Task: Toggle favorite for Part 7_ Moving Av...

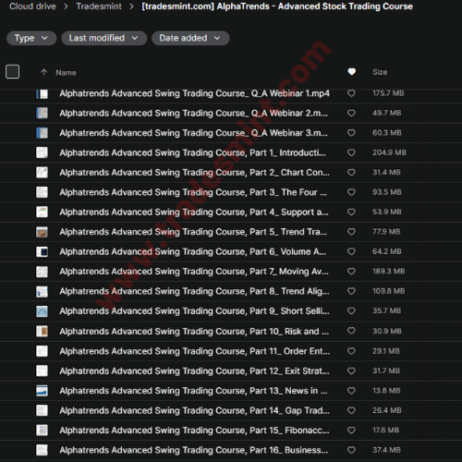Action: point(351,271)
